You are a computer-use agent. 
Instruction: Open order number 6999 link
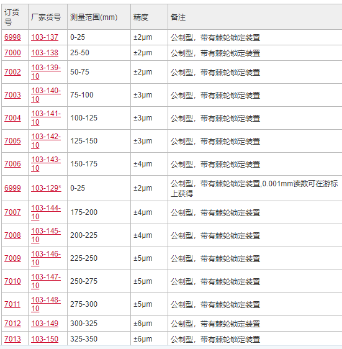[12, 188]
